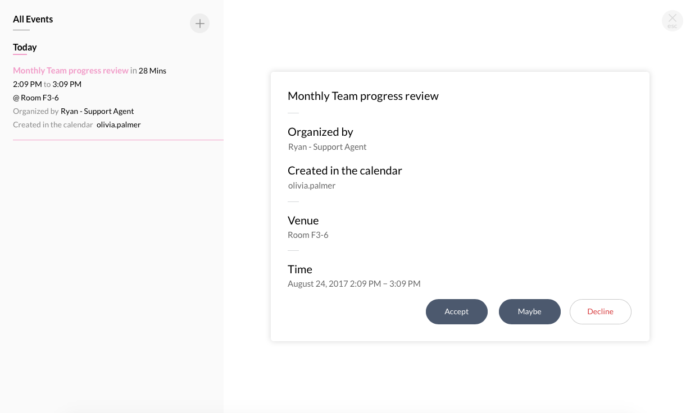Click Room F3-6 under Venue
Image resolution: width=695 pixels, height=413 pixels.
[308, 235]
